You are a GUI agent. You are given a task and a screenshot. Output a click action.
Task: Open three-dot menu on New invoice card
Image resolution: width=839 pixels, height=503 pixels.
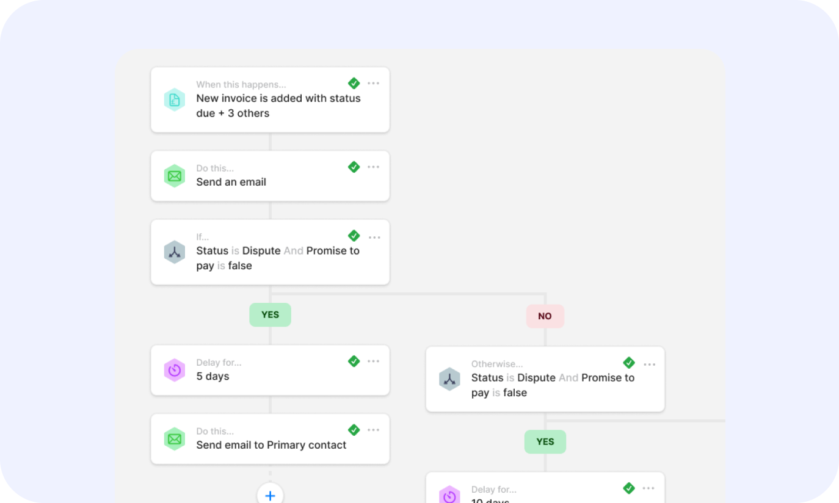pyautogui.click(x=374, y=84)
